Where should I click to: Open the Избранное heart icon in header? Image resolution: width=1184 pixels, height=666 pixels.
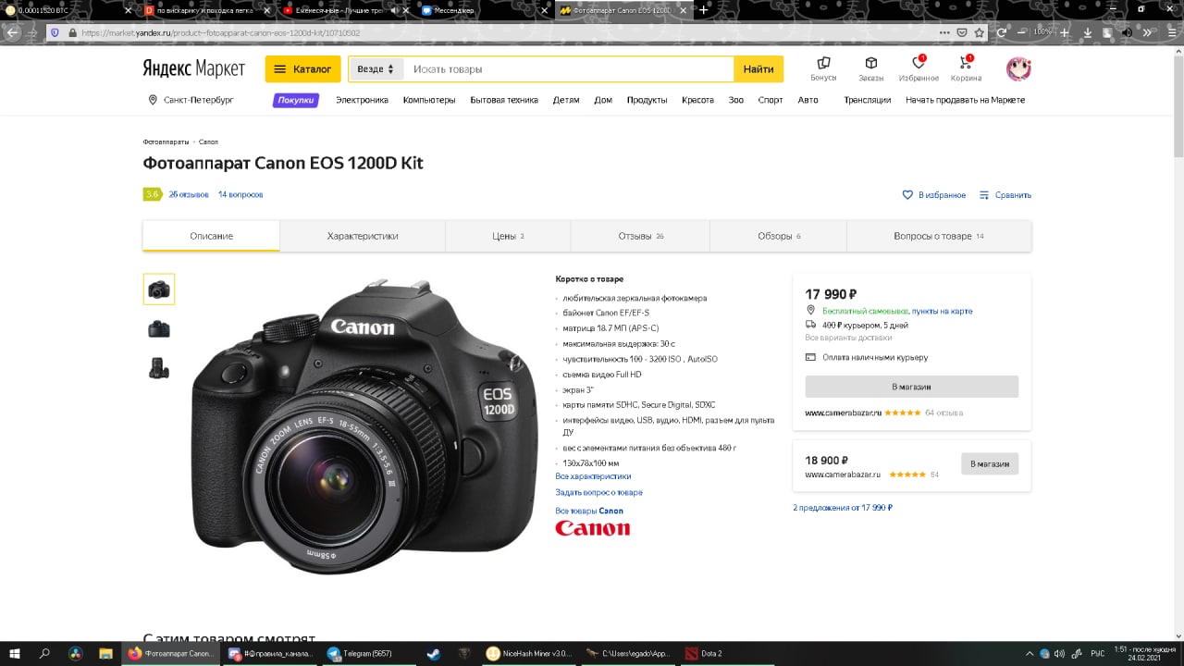coord(919,68)
